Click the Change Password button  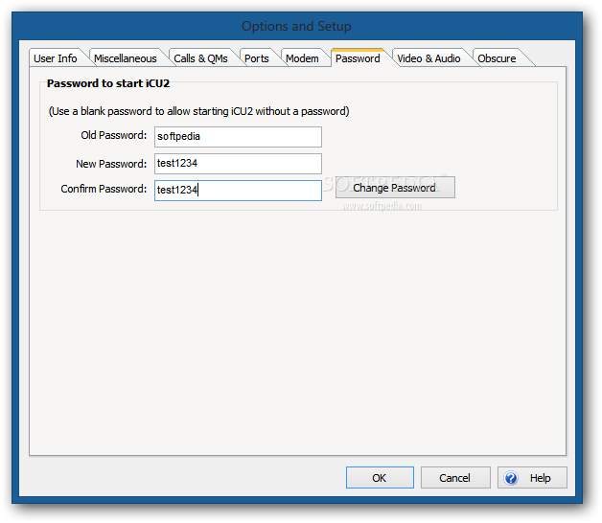click(x=395, y=188)
